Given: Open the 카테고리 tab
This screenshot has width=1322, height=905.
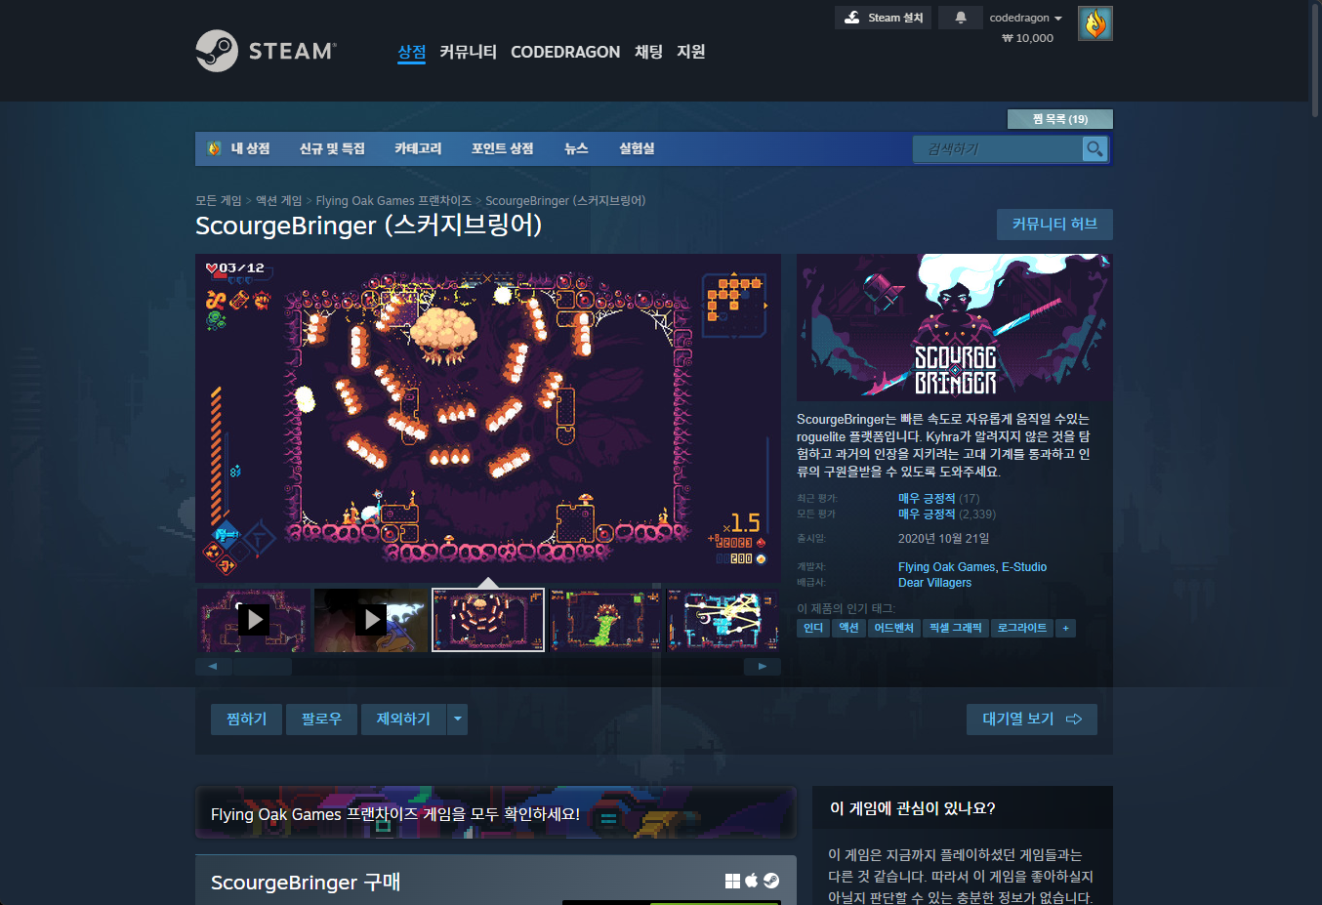Looking at the screenshot, I should tap(418, 148).
